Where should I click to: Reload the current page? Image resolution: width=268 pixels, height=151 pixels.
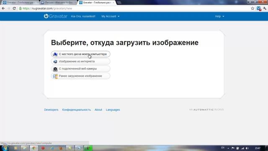click(x=14, y=8)
